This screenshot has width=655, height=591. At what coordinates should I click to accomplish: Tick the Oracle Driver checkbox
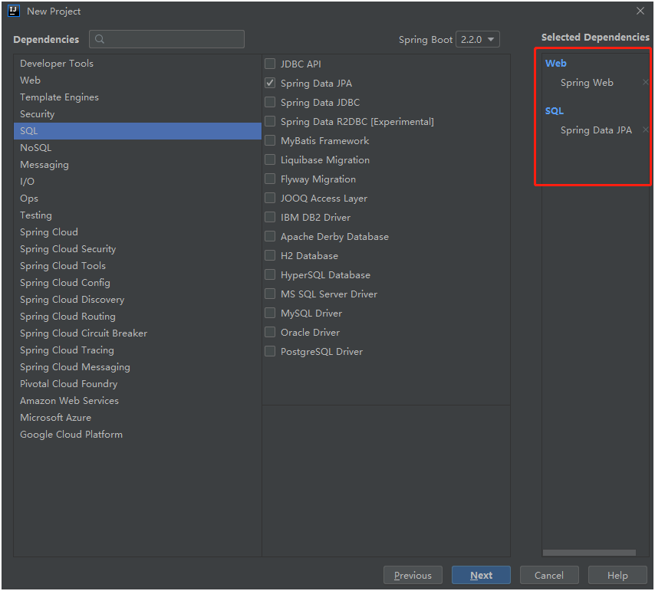(270, 332)
